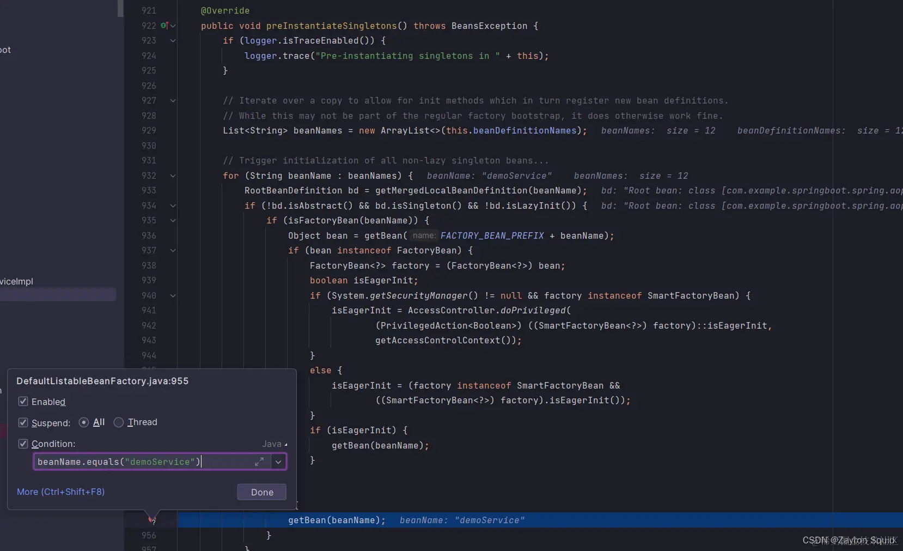The width and height of the screenshot is (903, 551).
Task: Collapse the instanceof fold on line 937
Action: 173,250
